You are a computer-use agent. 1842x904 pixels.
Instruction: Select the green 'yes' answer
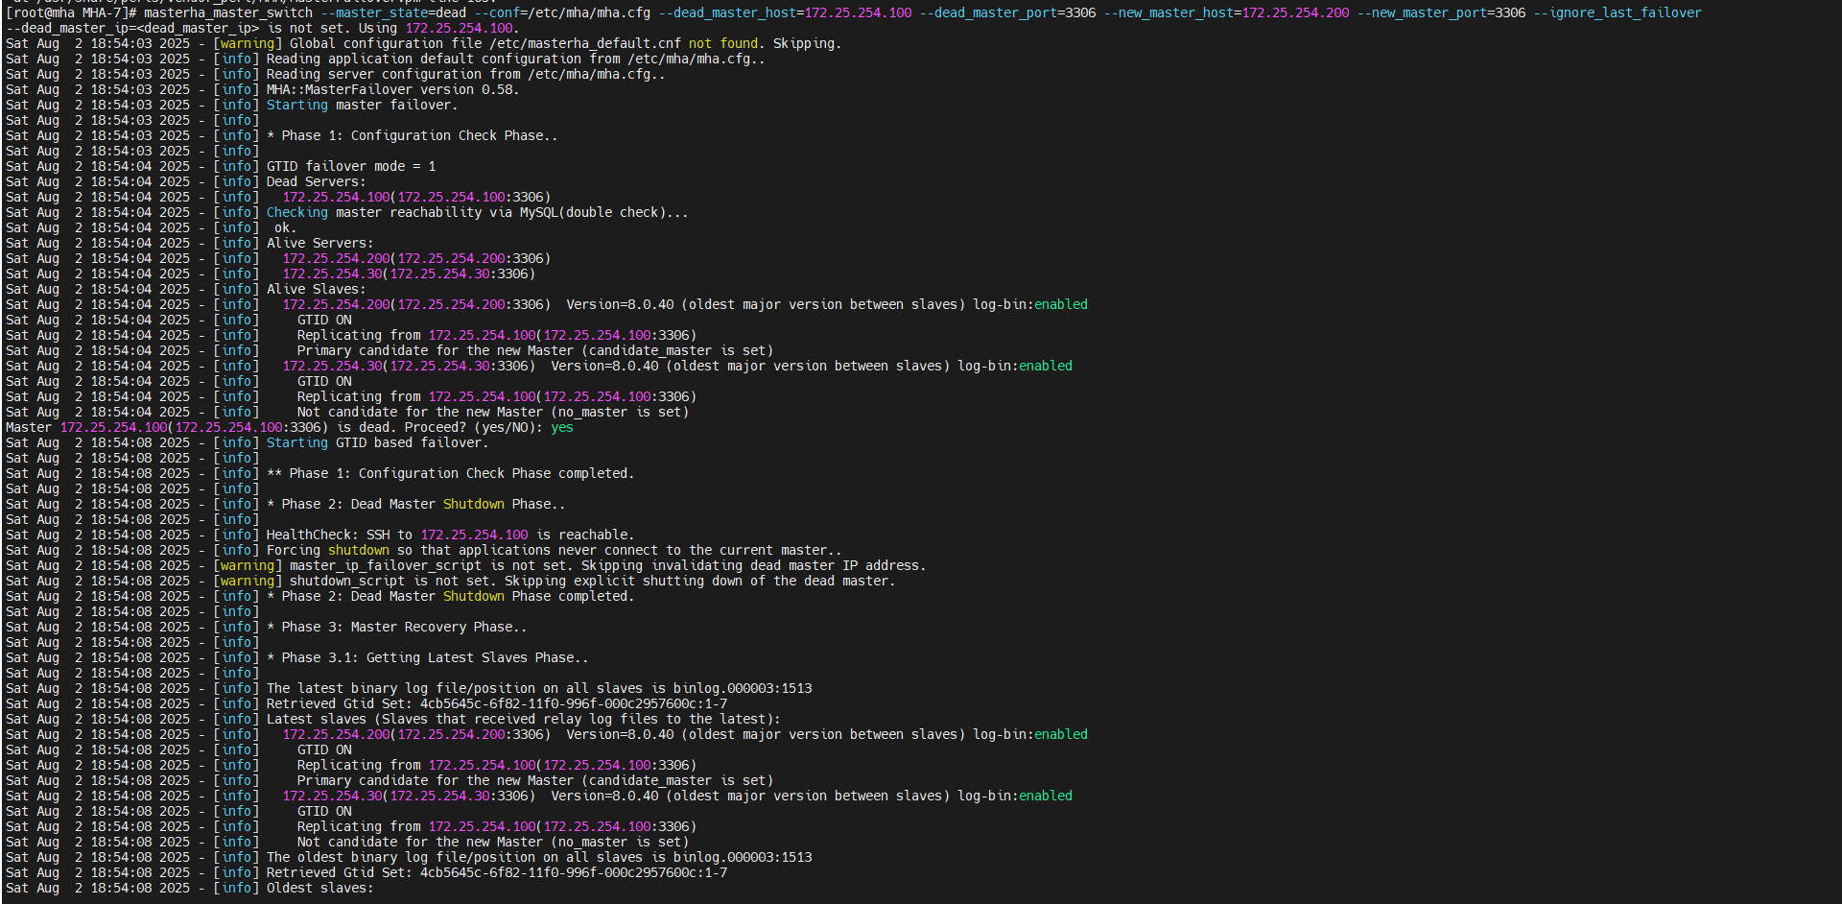point(562,427)
